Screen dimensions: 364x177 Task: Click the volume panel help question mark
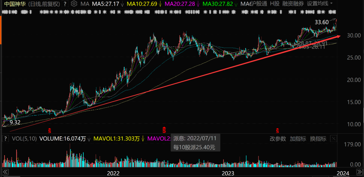(5, 139)
